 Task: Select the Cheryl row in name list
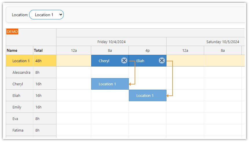click(x=18, y=84)
